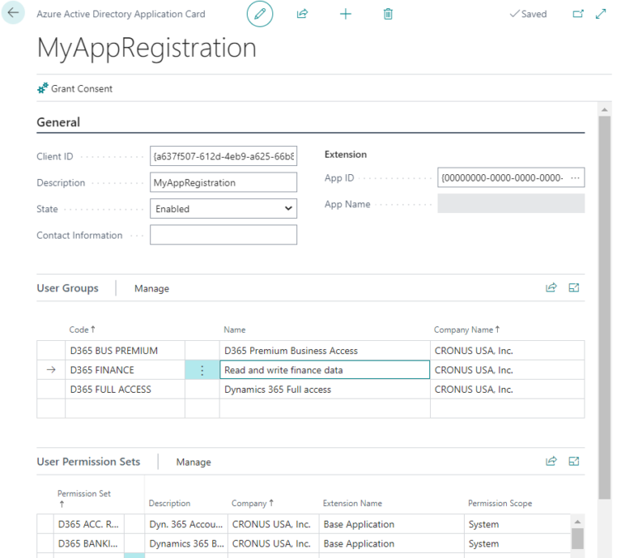Expand the User Permission Sets part
634x558 pixels.
pos(574,461)
